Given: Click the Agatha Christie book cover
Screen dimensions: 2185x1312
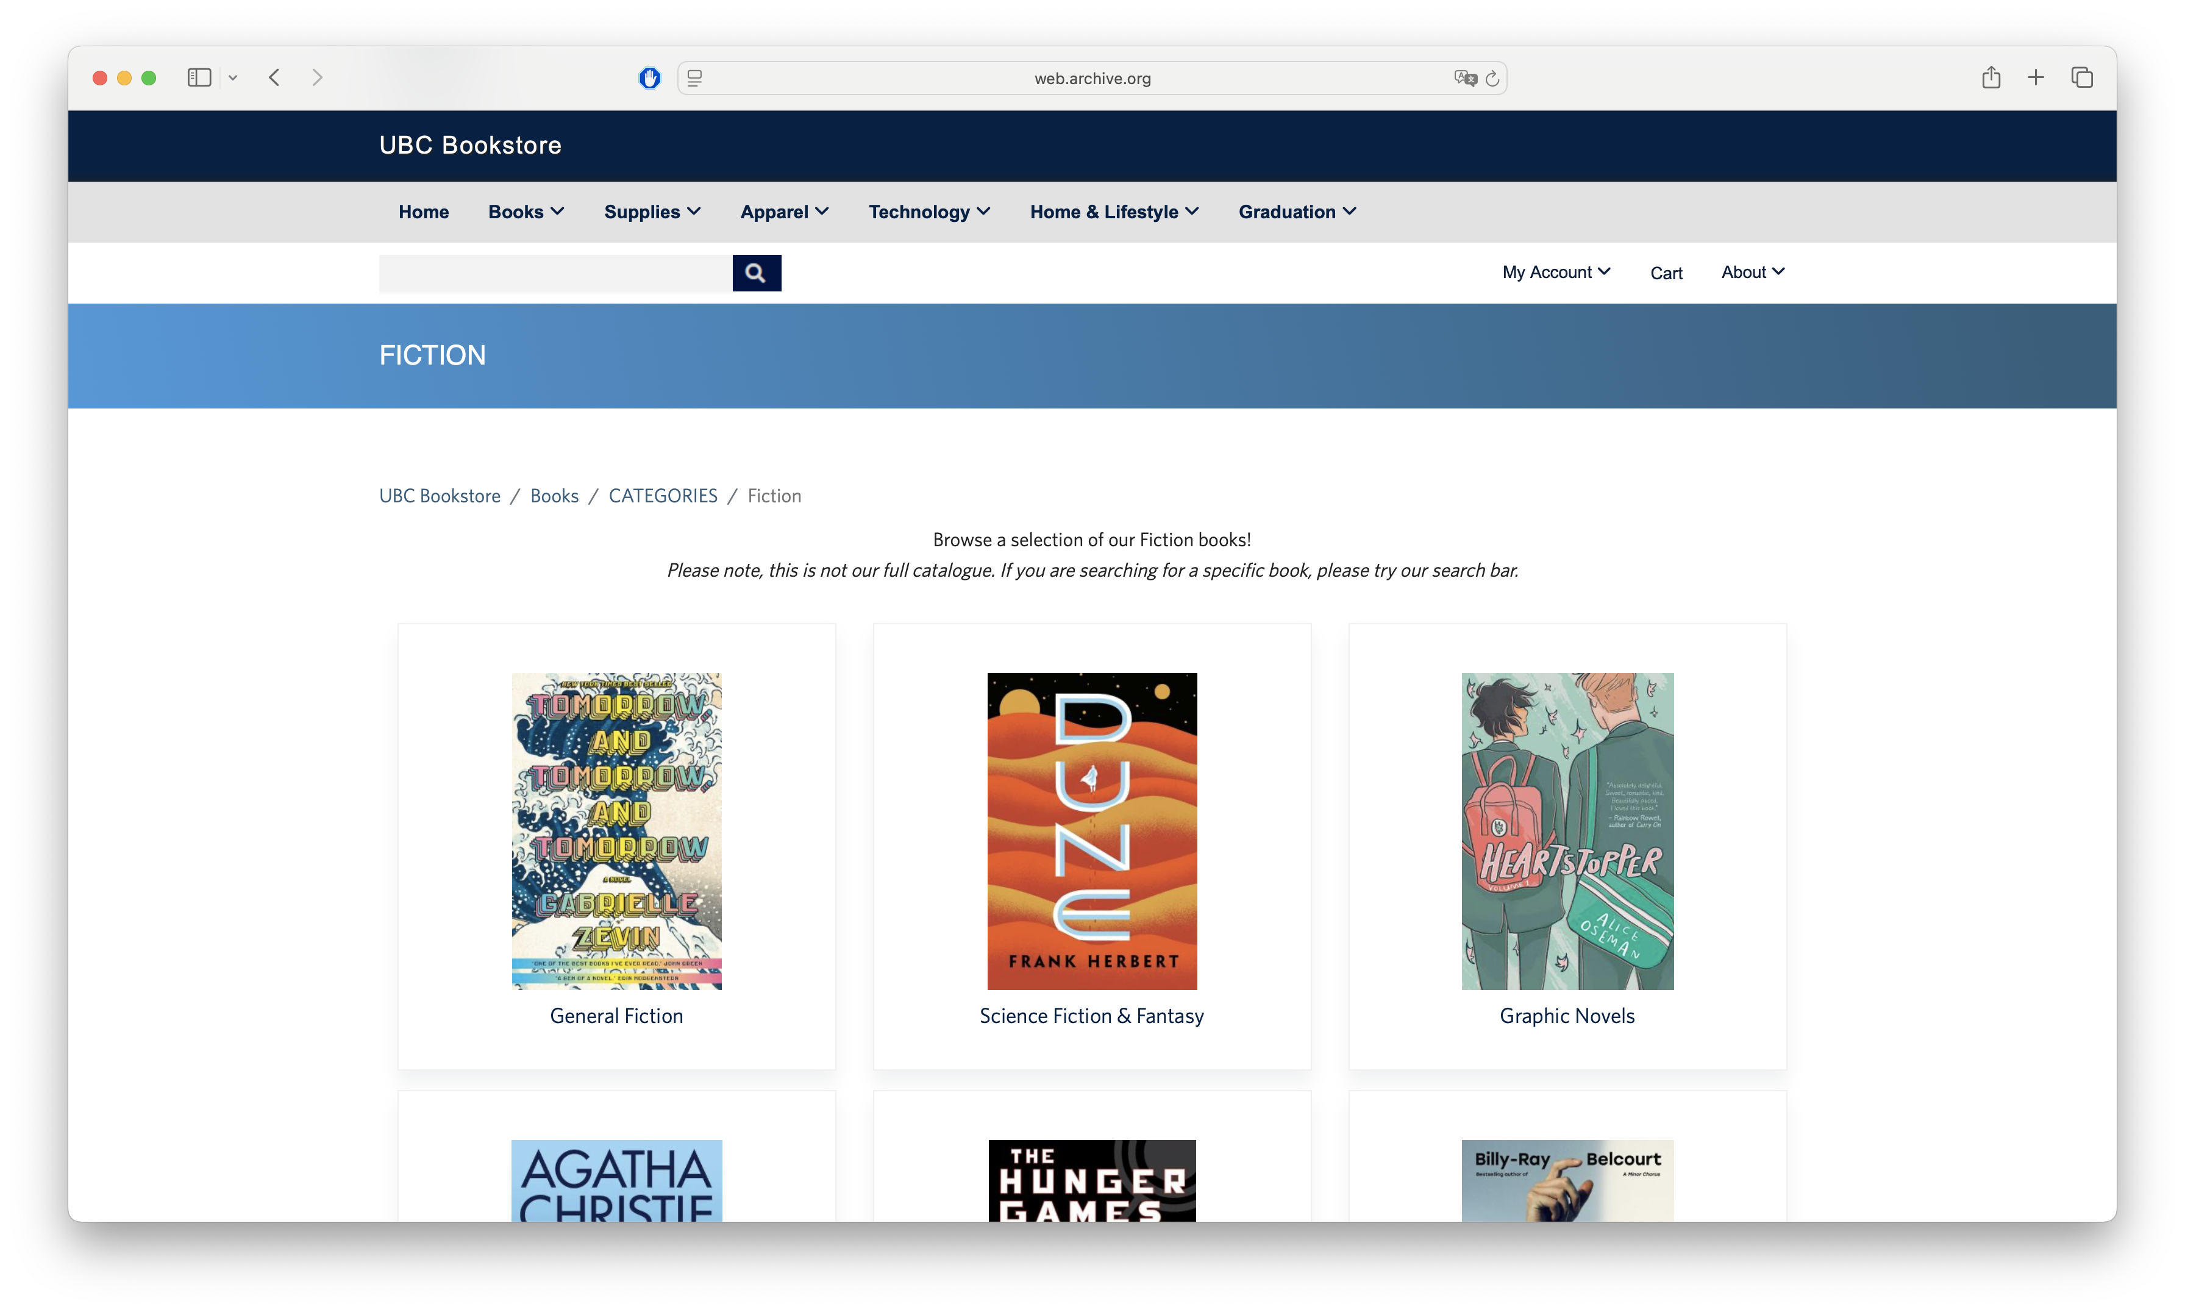Looking at the screenshot, I should coord(617,1181).
